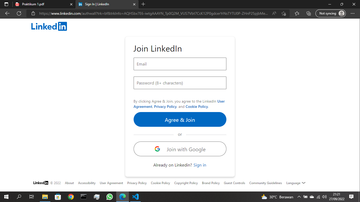Screen dimensions: 360x202
Task: Expand the Language dropdown in the footer
Action: click(296, 183)
